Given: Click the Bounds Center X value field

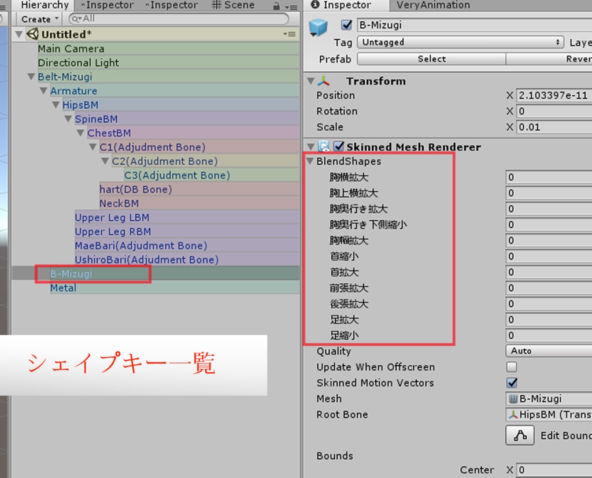Looking at the screenshot, I should (x=554, y=470).
